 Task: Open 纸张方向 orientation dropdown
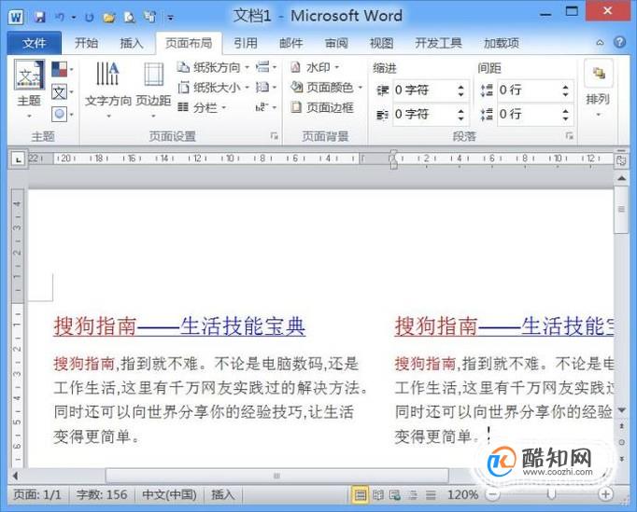(213, 67)
